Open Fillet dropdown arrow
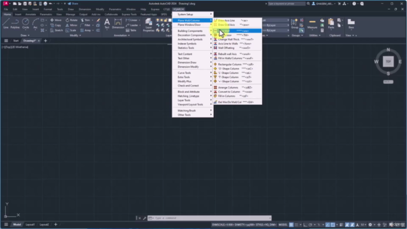 coord(93,25)
